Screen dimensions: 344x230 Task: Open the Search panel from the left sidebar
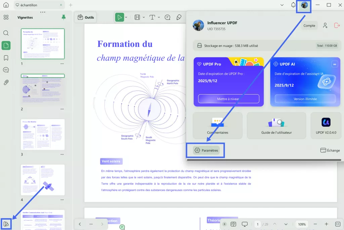pos(6,33)
